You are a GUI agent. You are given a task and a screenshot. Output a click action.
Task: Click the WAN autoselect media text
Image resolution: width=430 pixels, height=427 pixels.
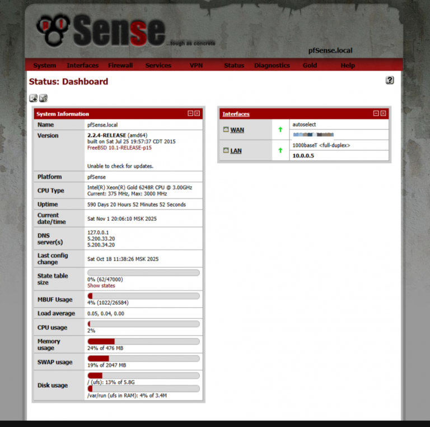pyautogui.click(x=304, y=124)
